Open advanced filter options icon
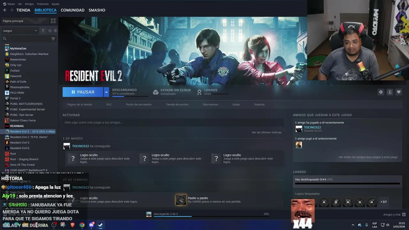Viewport: 409px width, 230px height. click(53, 39)
